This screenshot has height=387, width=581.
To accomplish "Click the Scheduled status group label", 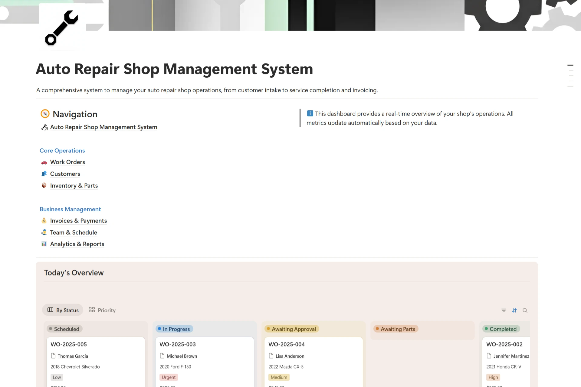I will pos(64,329).
